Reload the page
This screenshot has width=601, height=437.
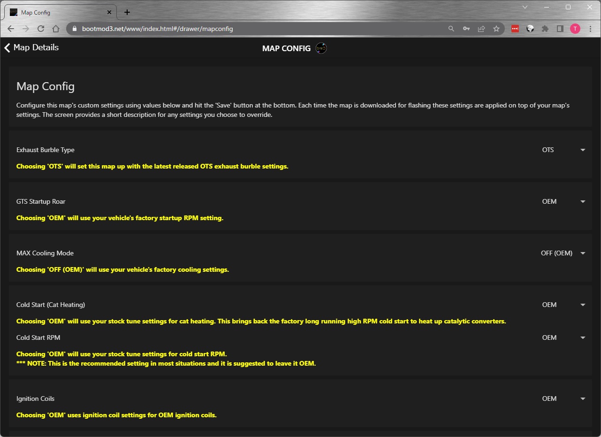tap(41, 29)
